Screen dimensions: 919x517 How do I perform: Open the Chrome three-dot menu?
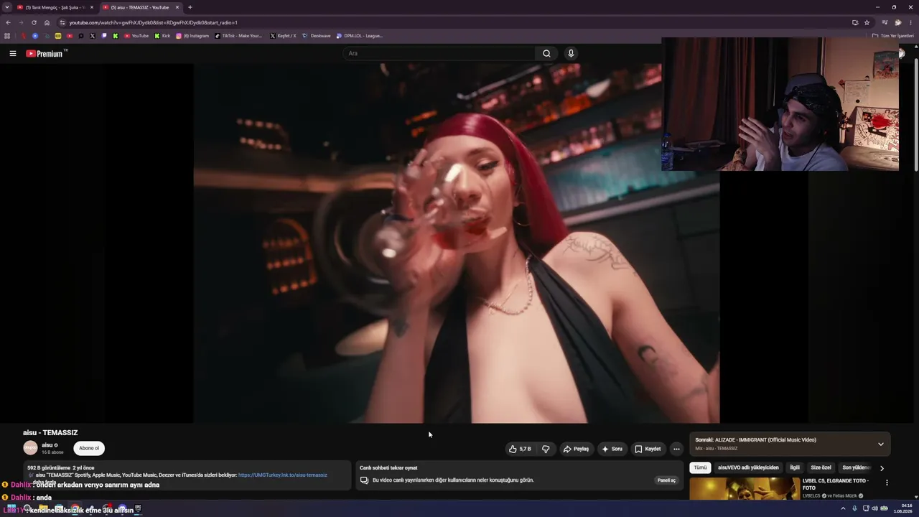[x=910, y=22]
